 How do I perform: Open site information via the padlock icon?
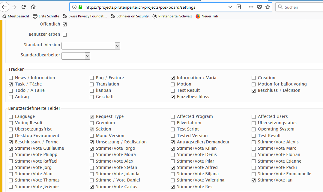coord(80,7)
